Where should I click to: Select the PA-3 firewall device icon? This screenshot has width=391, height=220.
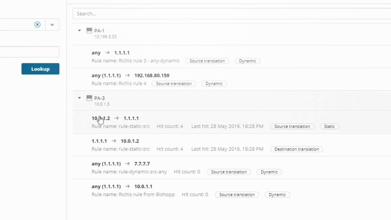point(89,98)
